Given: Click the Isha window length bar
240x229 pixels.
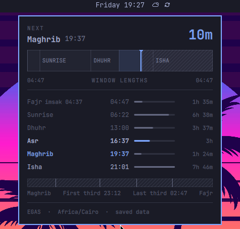Looking at the screenshot, I should coord(155,167).
